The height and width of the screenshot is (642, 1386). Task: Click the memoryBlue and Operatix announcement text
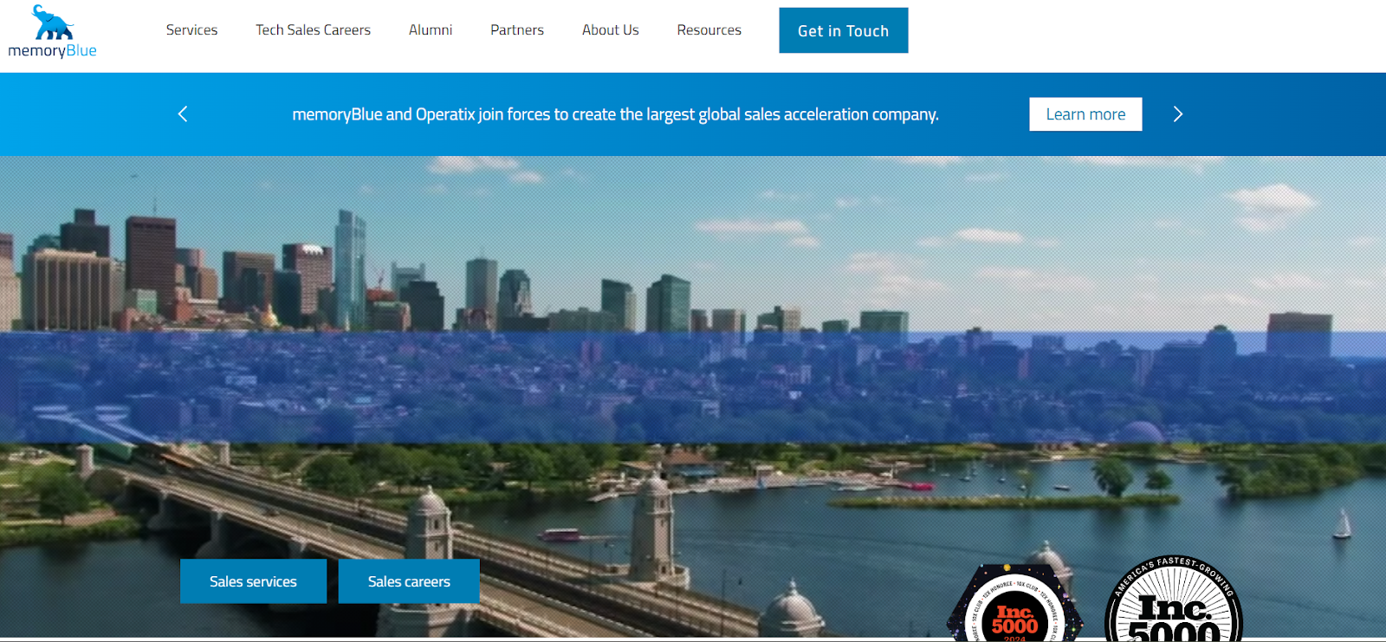[615, 114]
